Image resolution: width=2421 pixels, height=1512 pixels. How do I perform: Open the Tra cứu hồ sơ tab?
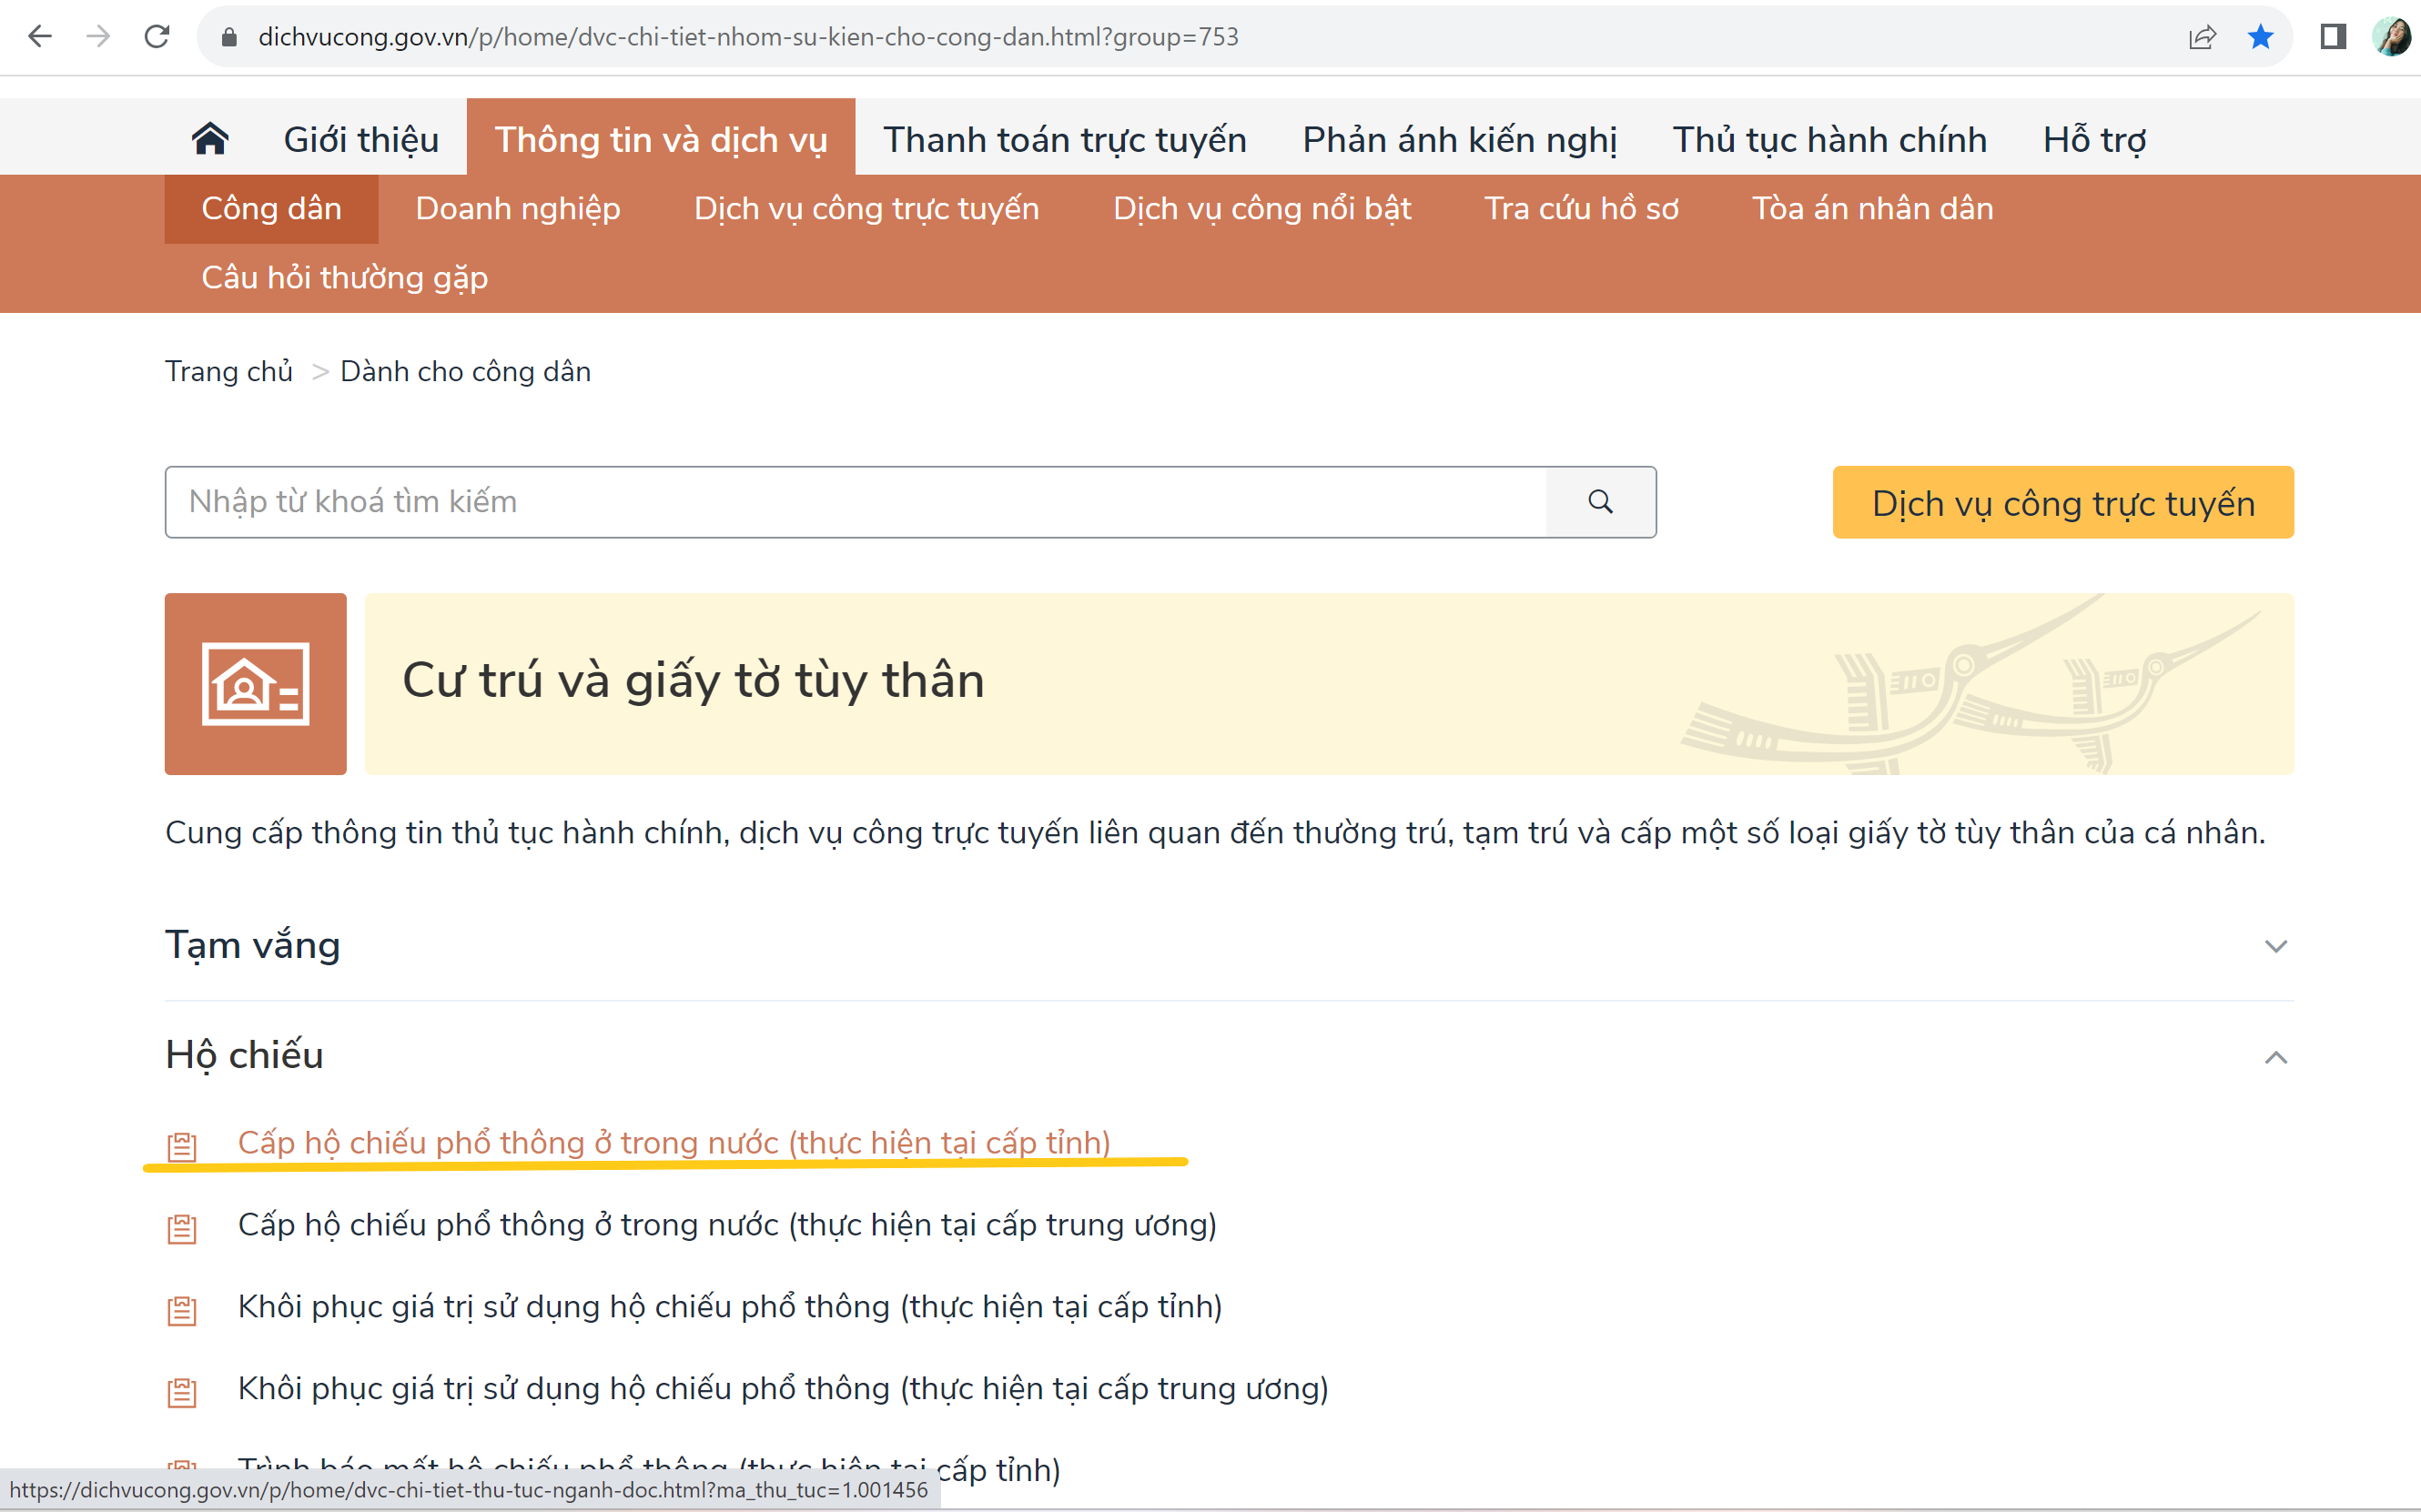[x=1581, y=208]
